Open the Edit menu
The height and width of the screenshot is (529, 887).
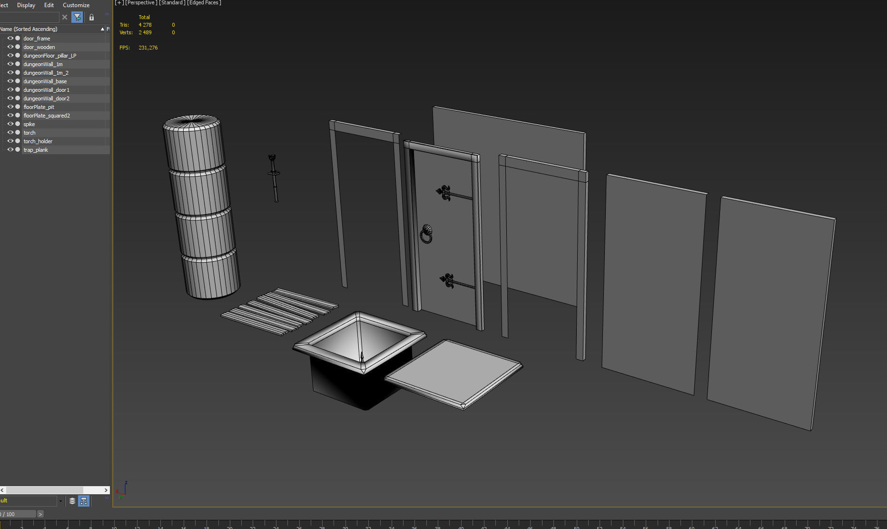[x=49, y=5]
